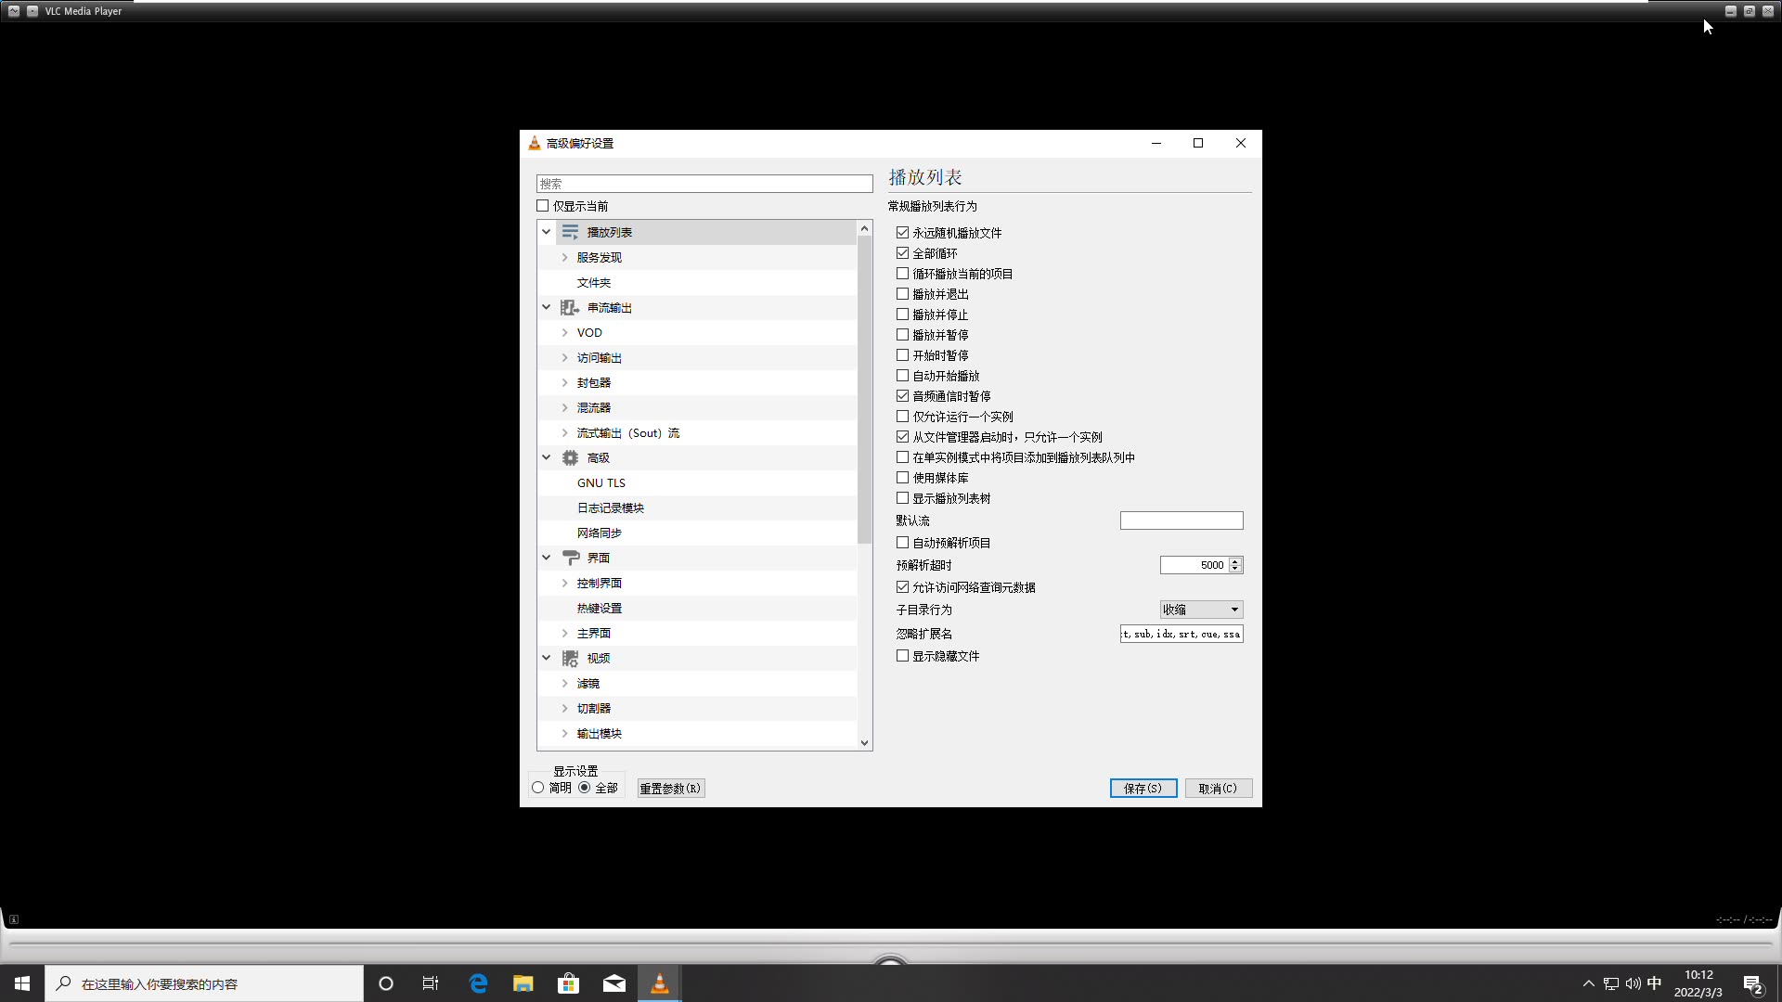Enable 播放并暂停 checkbox
This screenshot has height=1002, width=1782.
pos(902,335)
